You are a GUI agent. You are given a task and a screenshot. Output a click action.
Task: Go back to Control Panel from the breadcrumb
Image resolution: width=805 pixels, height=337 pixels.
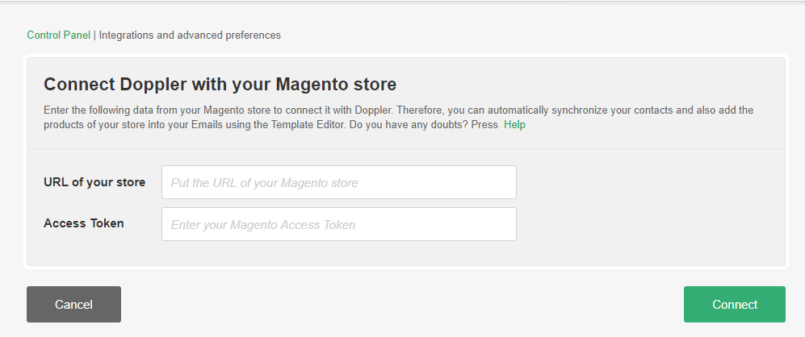58,35
